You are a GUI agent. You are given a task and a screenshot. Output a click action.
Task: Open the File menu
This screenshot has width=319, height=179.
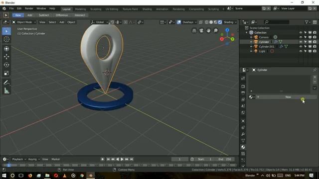coord(11,8)
